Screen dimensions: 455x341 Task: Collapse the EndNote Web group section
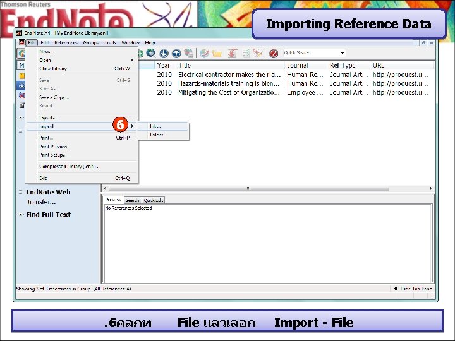pyautogui.click(x=21, y=192)
